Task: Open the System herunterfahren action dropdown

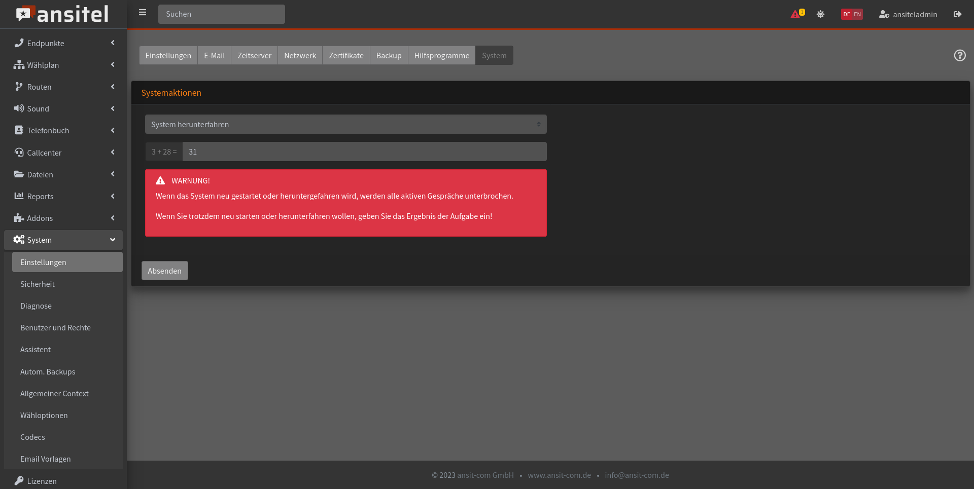Action: tap(345, 124)
